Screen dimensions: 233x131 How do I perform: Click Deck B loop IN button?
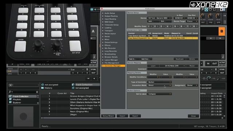coord(208,64)
